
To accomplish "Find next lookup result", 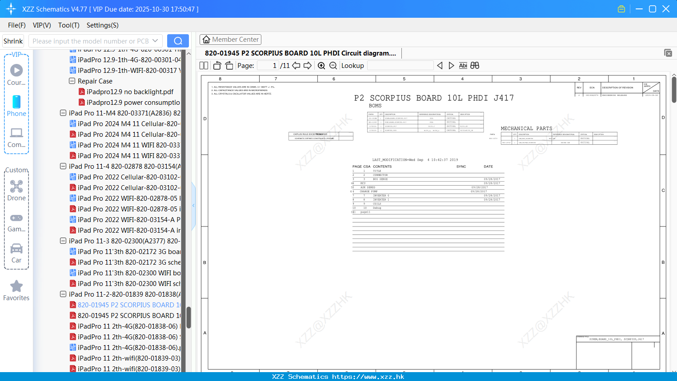I will (x=451, y=65).
